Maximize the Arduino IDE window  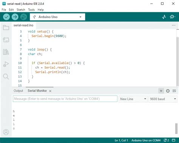click(x=162, y=4)
